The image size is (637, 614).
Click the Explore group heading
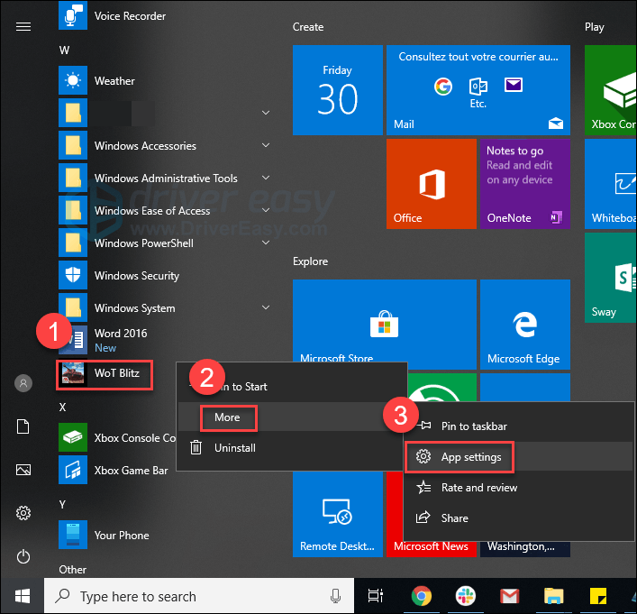point(310,261)
